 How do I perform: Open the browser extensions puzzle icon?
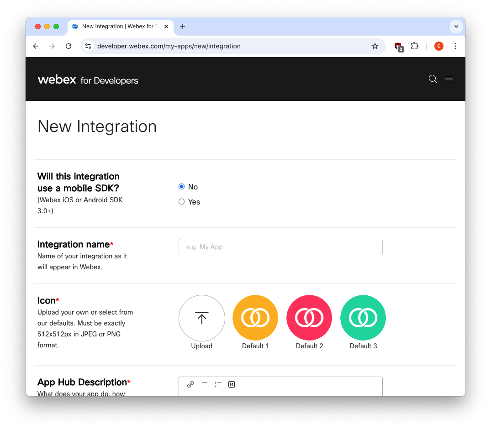coord(414,46)
